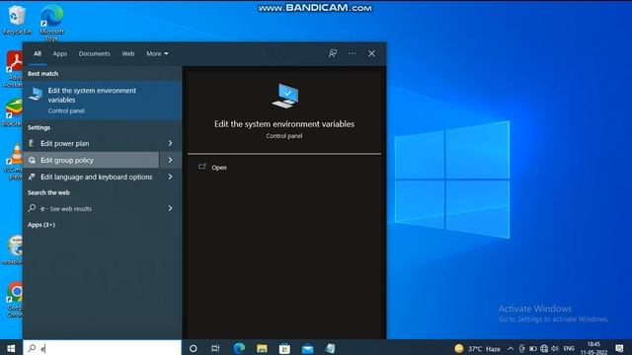Select e - See web results
The width and height of the screenshot is (632, 355).
[91, 208]
